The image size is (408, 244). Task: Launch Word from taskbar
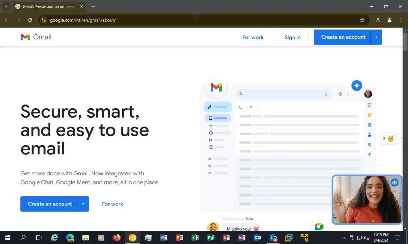(164, 238)
